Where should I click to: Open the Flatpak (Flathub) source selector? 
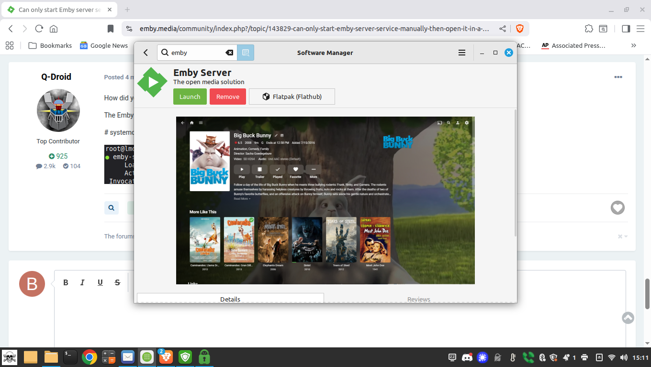pos(292,97)
